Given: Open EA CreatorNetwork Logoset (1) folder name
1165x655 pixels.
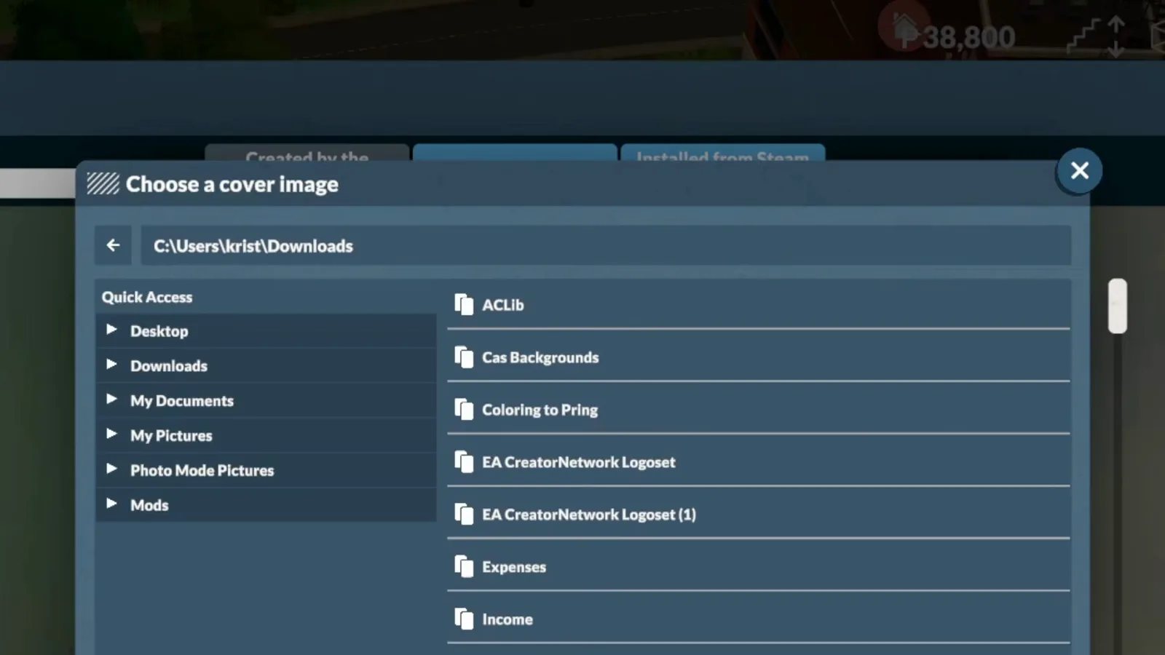Looking at the screenshot, I should point(588,515).
